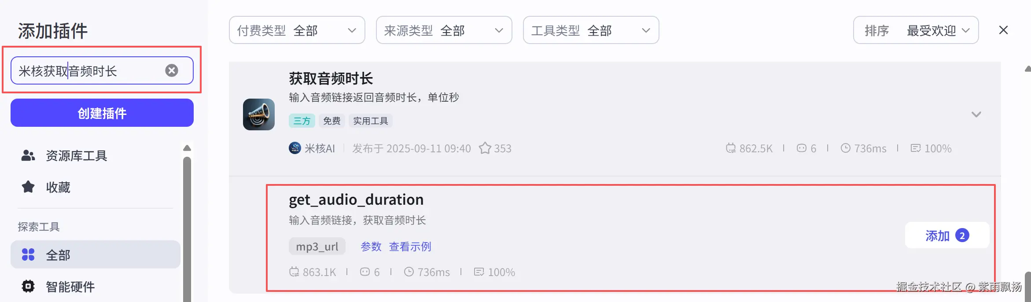Open the 参数 parameters link

tap(371, 247)
